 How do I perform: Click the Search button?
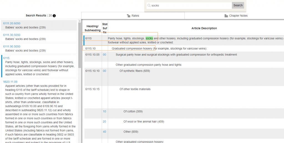click(238, 6)
